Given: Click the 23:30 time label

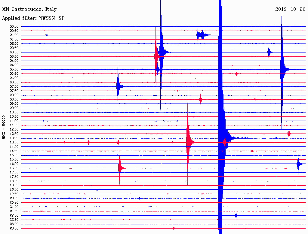Looking at the screenshot, I should (14, 228).
